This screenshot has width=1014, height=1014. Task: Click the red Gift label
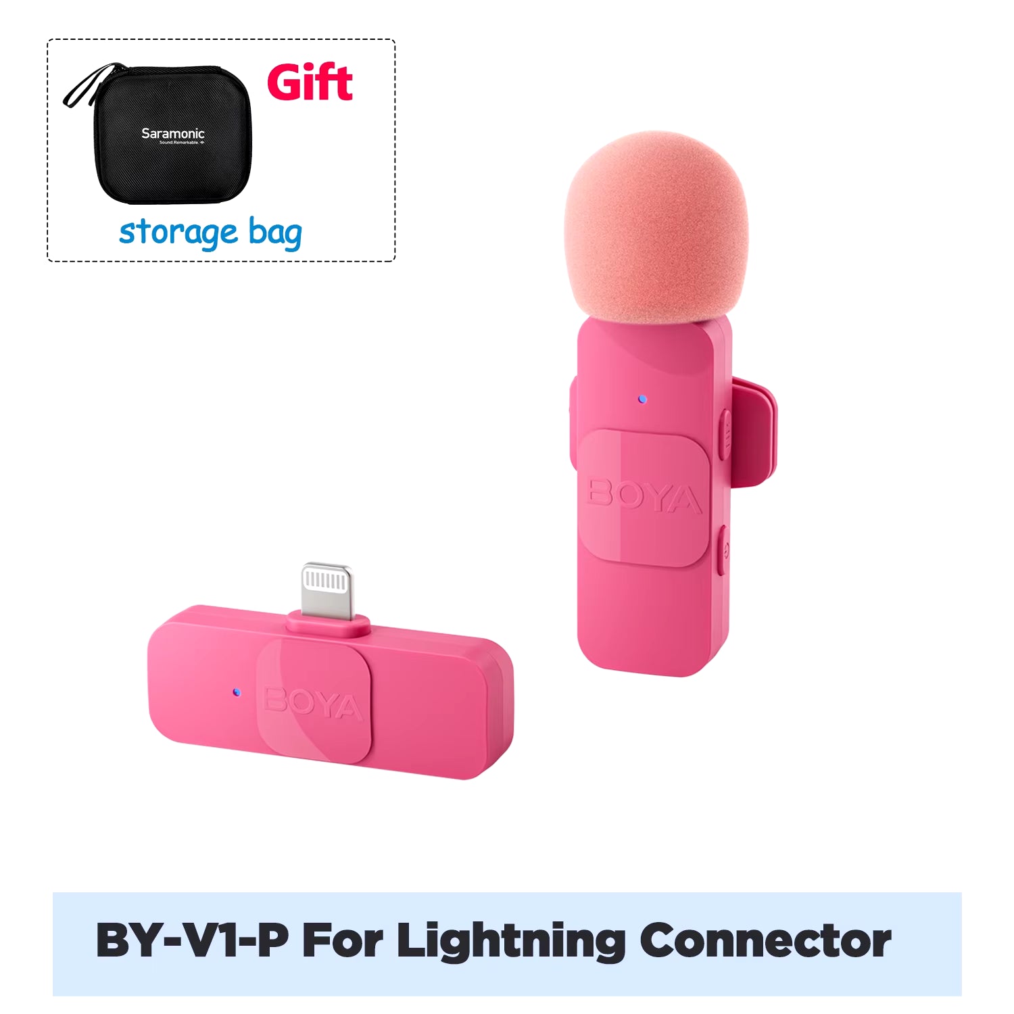[x=310, y=82]
